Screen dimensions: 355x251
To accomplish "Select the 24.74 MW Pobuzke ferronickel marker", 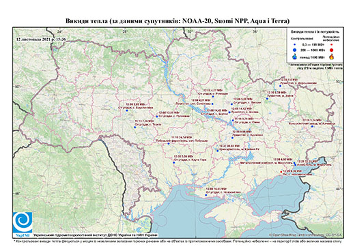I will click(x=169, y=144).
